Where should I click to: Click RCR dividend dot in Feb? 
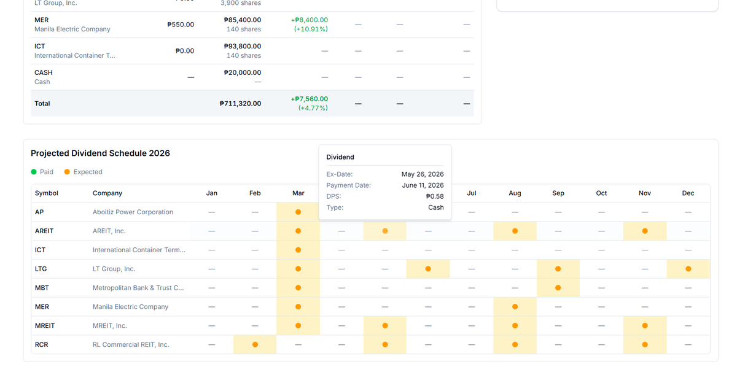point(255,344)
